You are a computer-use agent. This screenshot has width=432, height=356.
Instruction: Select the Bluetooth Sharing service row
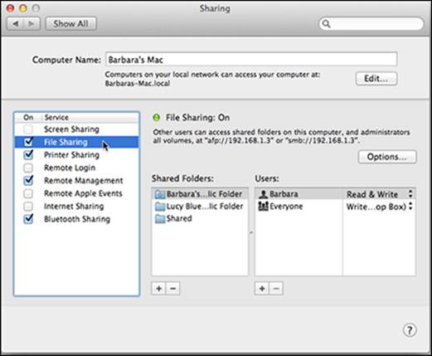click(x=76, y=219)
